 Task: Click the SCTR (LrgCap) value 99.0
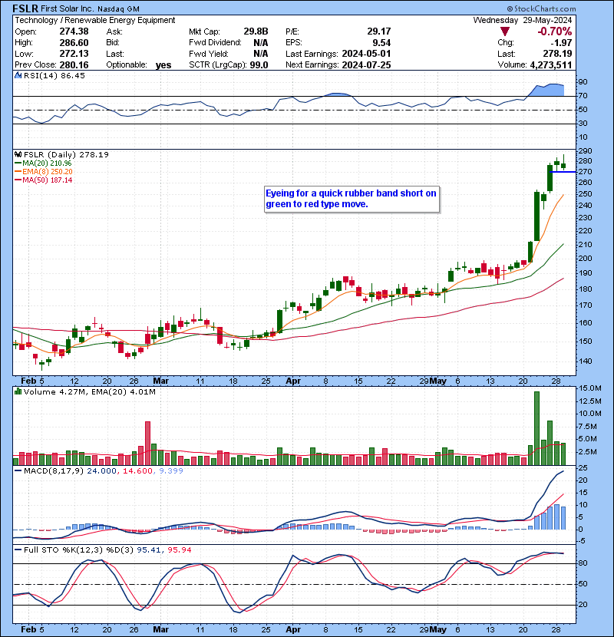259,65
